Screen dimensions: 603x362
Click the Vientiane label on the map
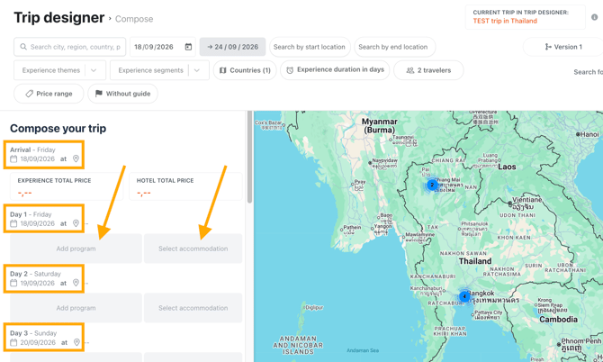[x=527, y=200]
